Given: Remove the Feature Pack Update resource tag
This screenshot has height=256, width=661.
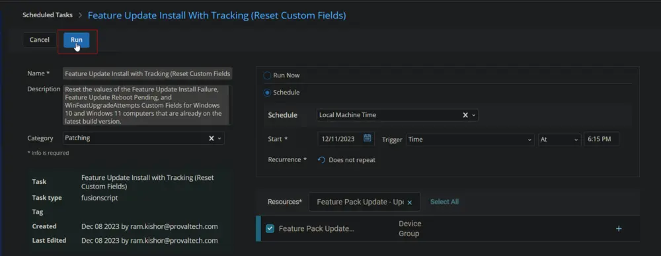Looking at the screenshot, I should pyautogui.click(x=409, y=203).
